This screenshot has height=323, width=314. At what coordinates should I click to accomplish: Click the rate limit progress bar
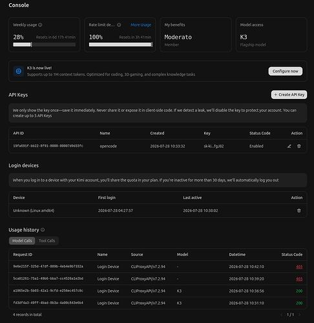click(x=121, y=45)
